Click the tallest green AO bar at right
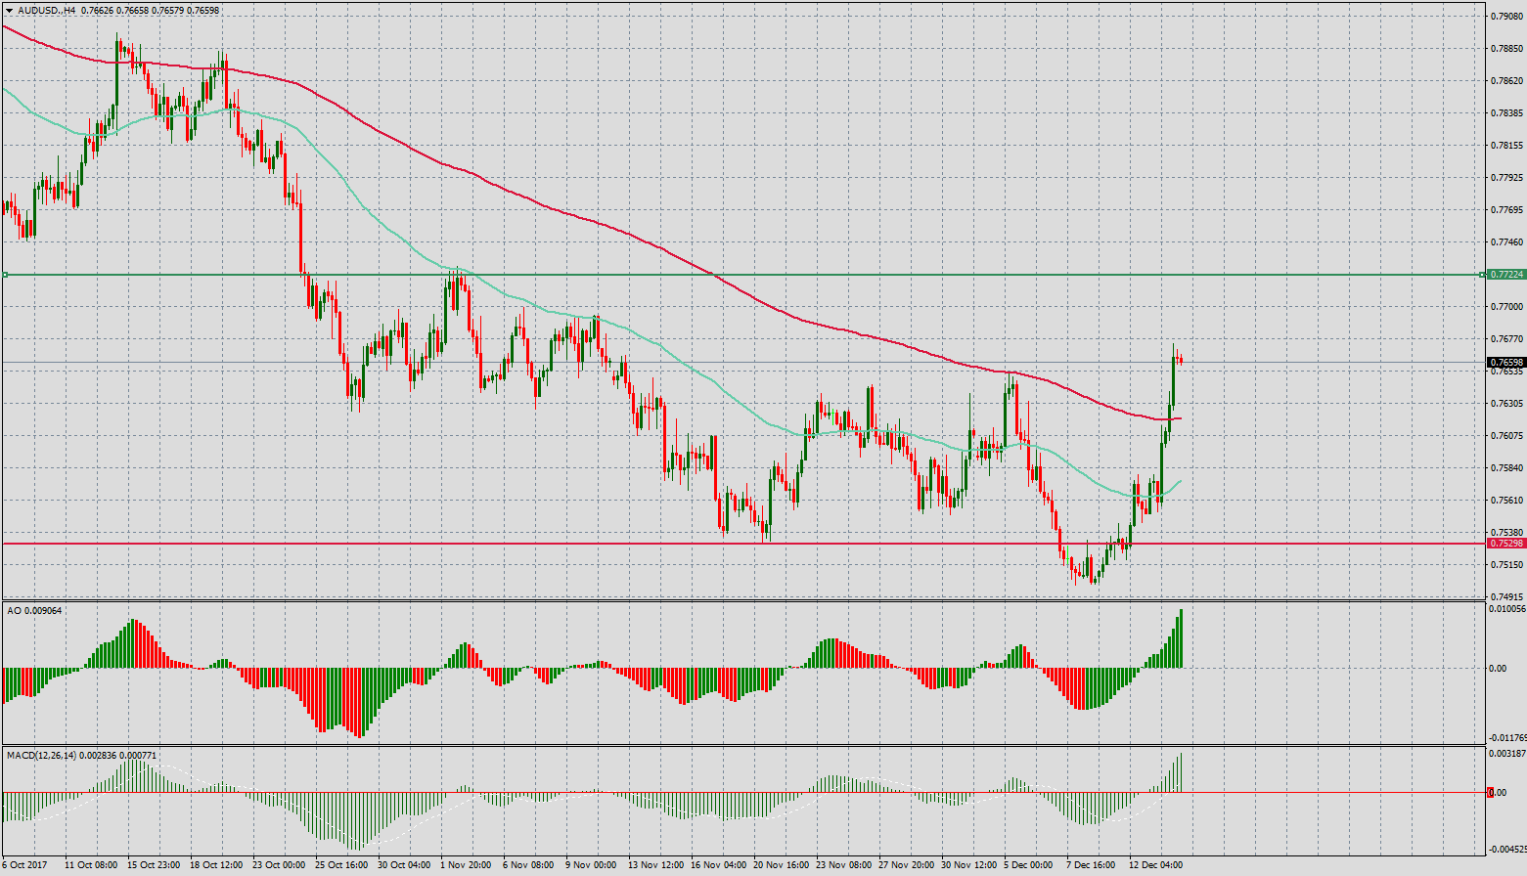The image size is (1527, 876). coord(1182,638)
